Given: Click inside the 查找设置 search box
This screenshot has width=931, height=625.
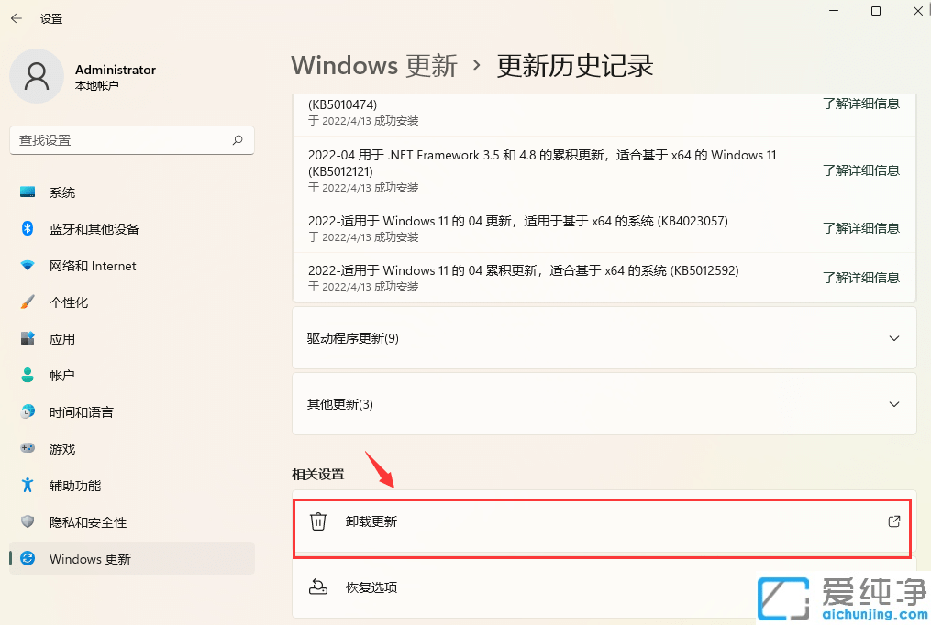Looking at the screenshot, I should tap(131, 140).
